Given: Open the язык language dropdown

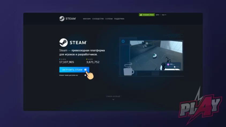Looking at the screenshot, I should click(x=164, y=15).
